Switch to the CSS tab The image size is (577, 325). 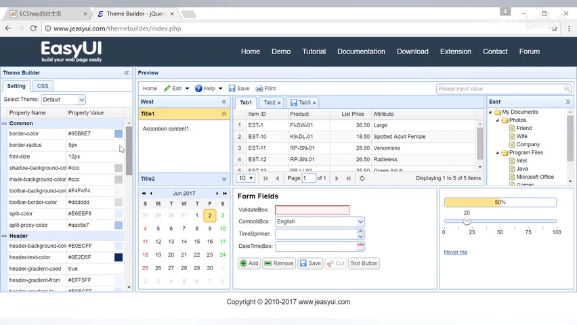pyautogui.click(x=43, y=86)
